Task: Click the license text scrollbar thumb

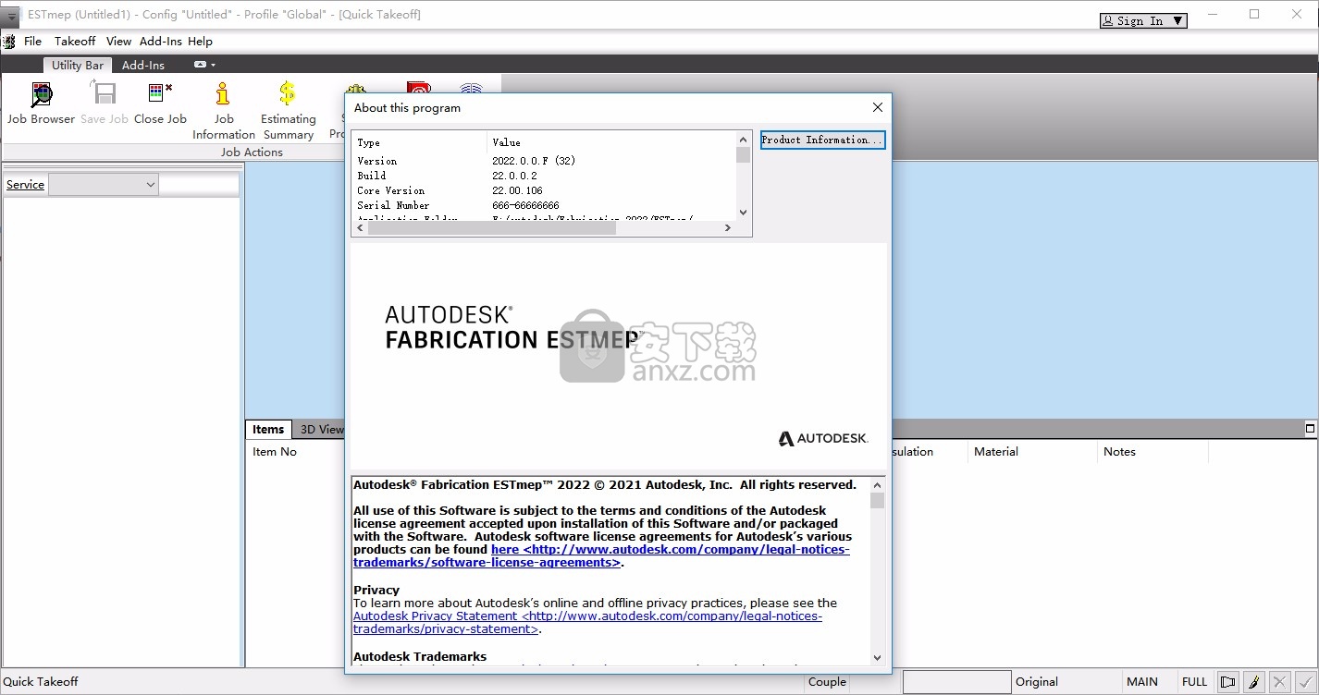Action: pos(877,500)
